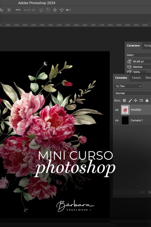Screen dimensions: 151x227
Task: Select the PADRÃO layer thumbnail
Action: [125, 110]
